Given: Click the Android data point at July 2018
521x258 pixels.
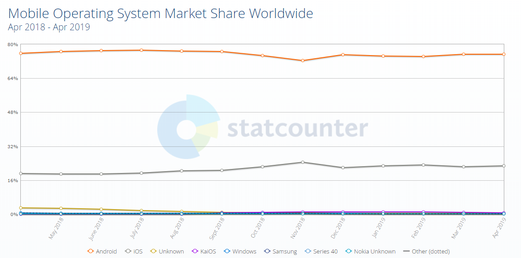Looking at the screenshot, I should 141,50.
